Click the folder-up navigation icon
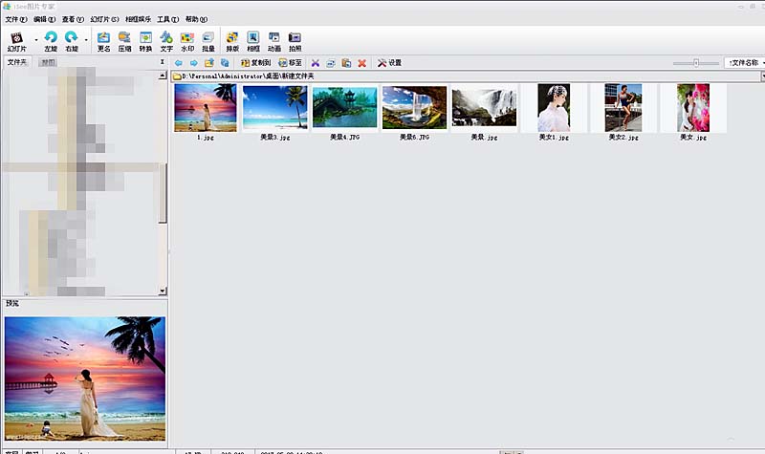The image size is (765, 454). point(209,63)
